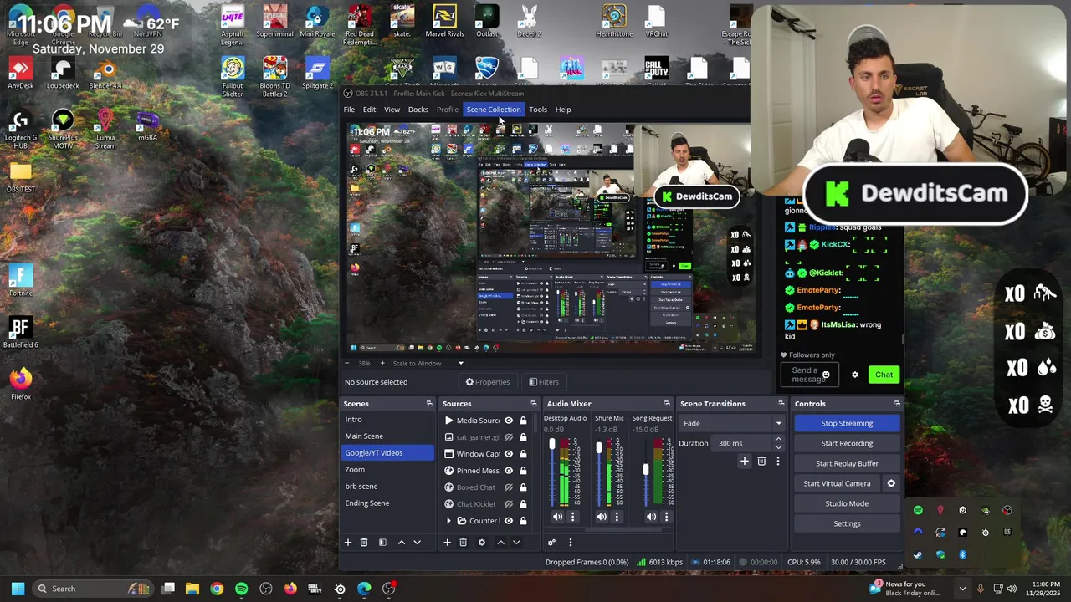
Task: Open the Scene Collection menu
Action: [494, 110]
